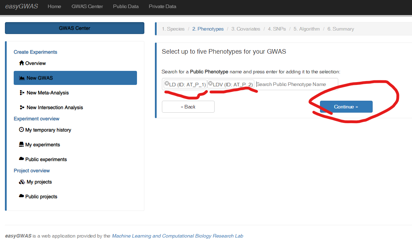This screenshot has height=240, width=412.
Task: Open the Private Data menu
Action: pyautogui.click(x=162, y=6)
